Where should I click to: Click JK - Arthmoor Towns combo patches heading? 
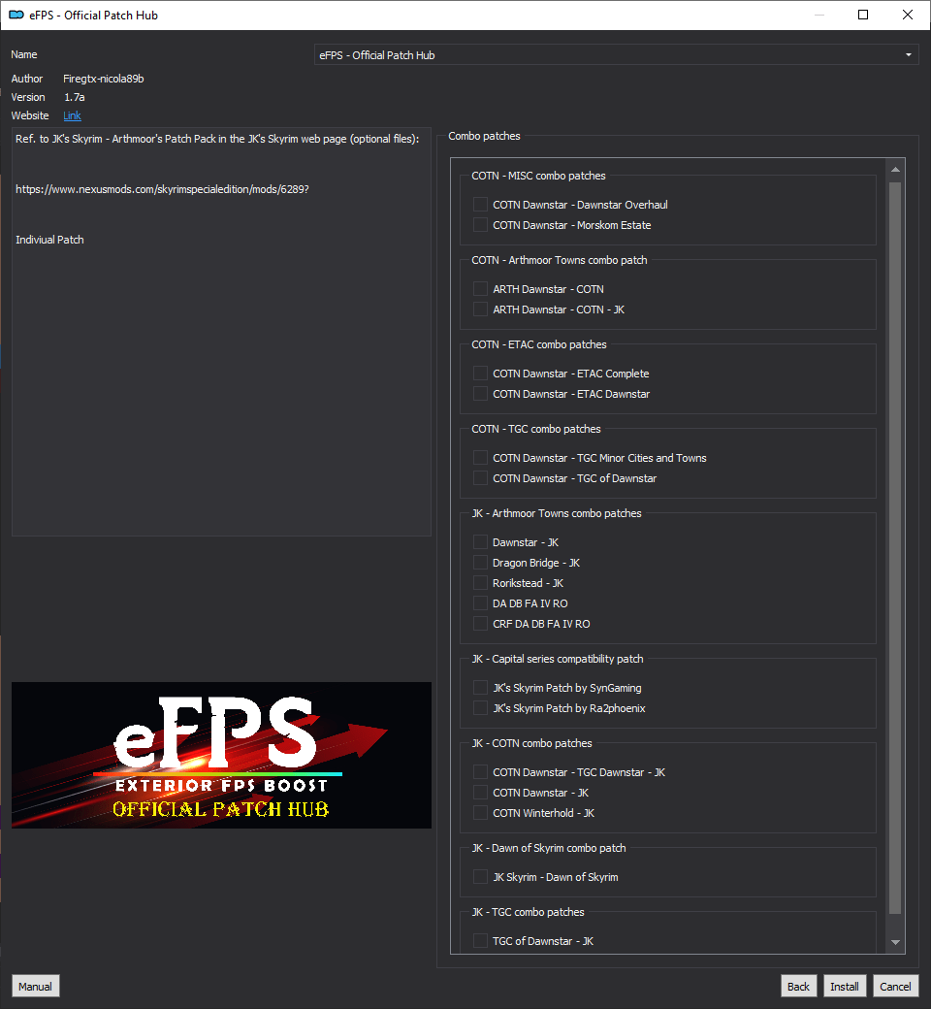[x=557, y=513]
